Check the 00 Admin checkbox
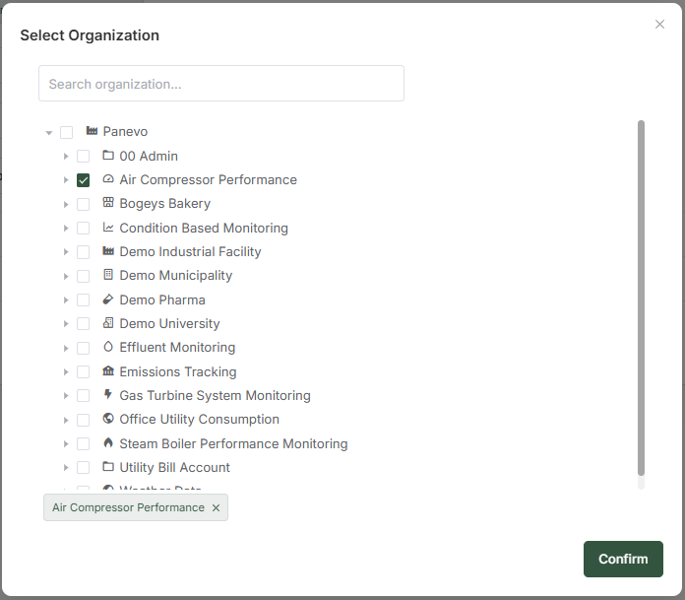This screenshot has height=600, width=685. click(x=83, y=156)
